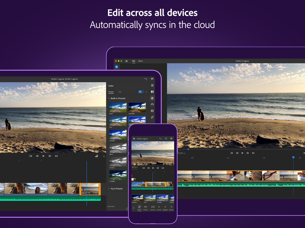Open the Transitions panel icon on tablet
Viewport: 305px width, 228px height.
coord(152,92)
